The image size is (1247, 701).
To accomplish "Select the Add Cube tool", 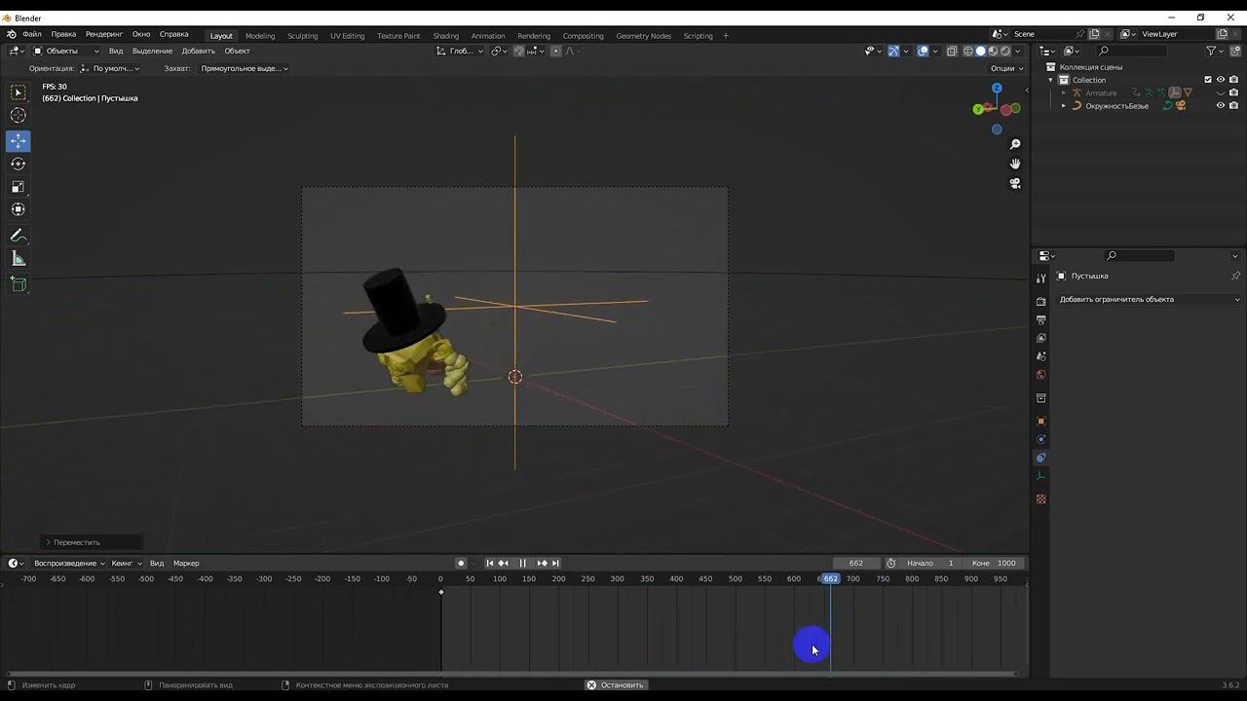I will pos(19,284).
